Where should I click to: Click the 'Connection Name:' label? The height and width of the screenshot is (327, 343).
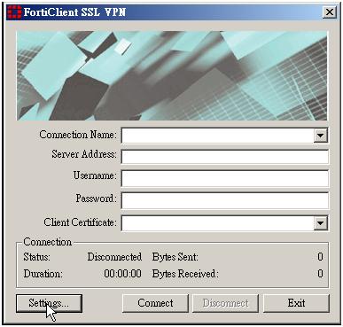pyautogui.click(x=78, y=135)
